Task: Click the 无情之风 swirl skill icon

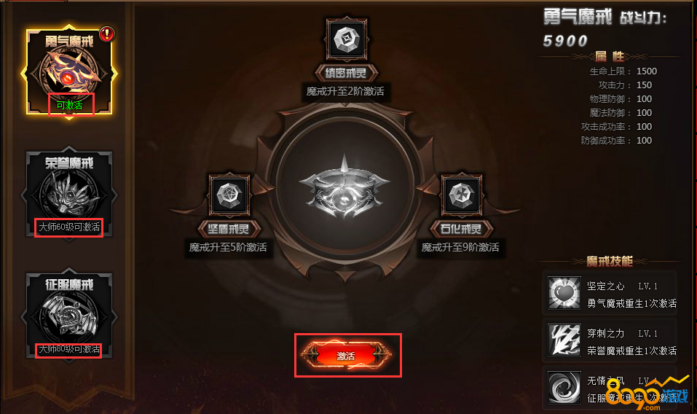Action: [x=564, y=388]
